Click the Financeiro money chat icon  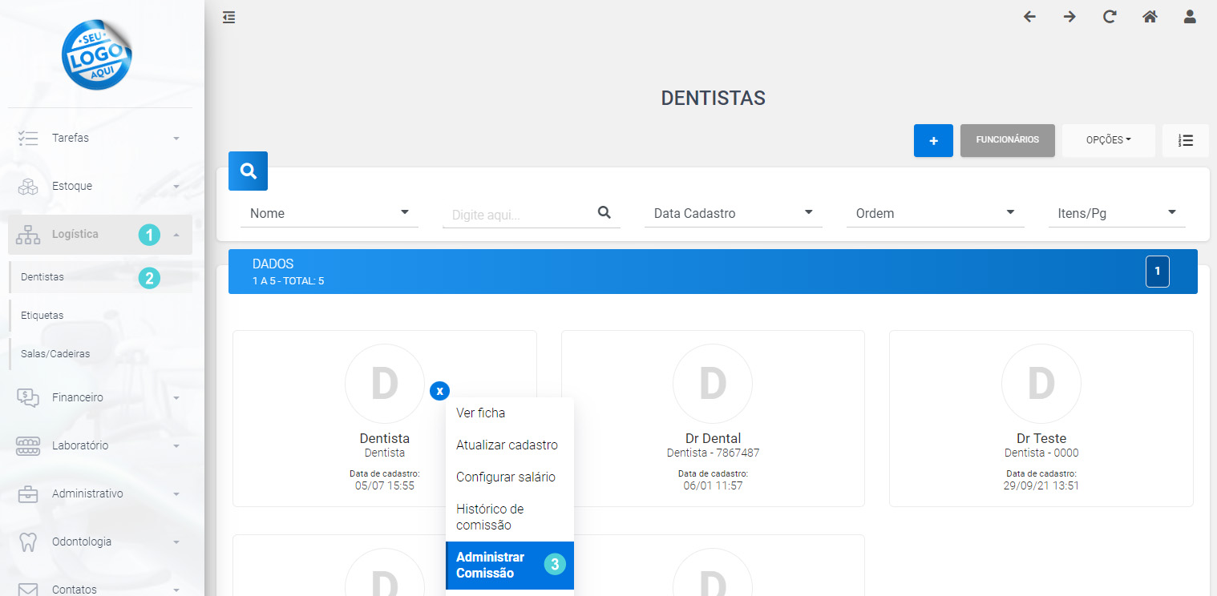click(x=28, y=397)
